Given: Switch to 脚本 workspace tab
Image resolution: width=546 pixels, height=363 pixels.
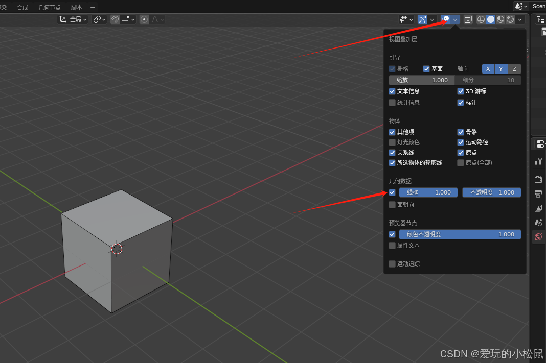Looking at the screenshot, I should (77, 7).
